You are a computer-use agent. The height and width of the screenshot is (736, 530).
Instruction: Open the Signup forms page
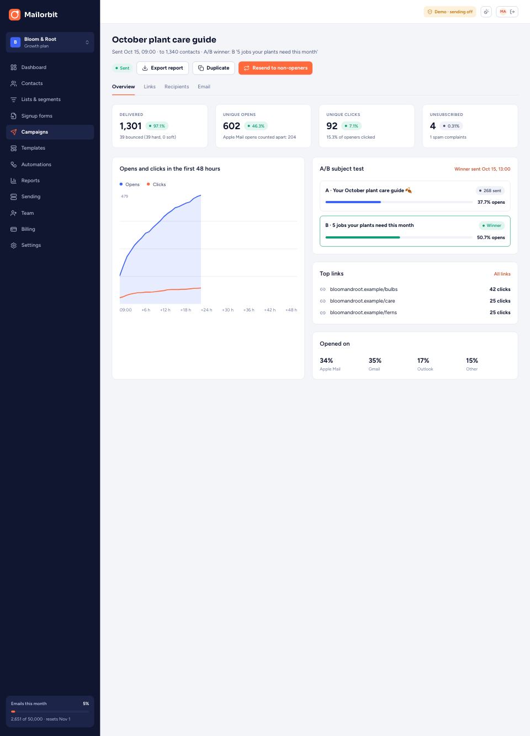click(x=50, y=116)
